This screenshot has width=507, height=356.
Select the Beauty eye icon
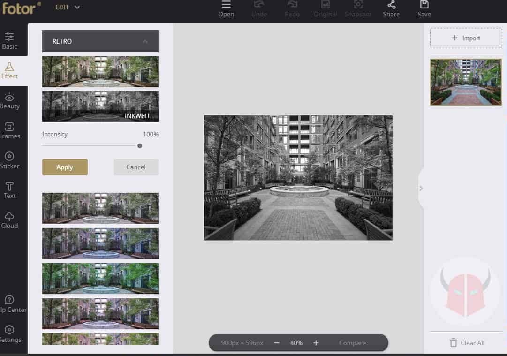[9, 98]
